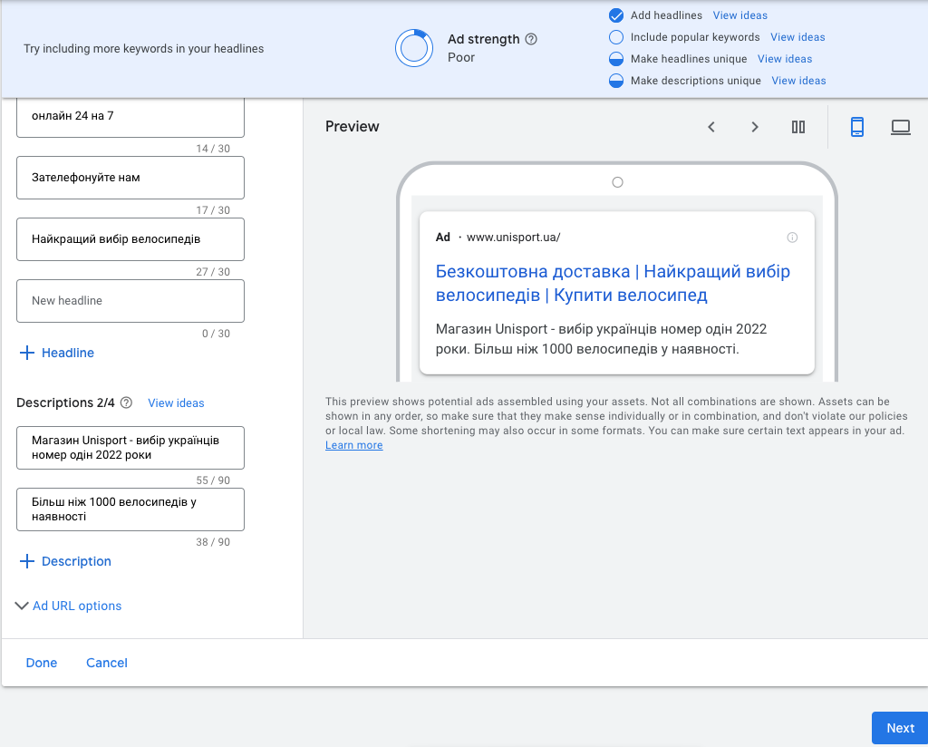Show next ad preview
This screenshot has height=747, width=928.
(x=755, y=127)
